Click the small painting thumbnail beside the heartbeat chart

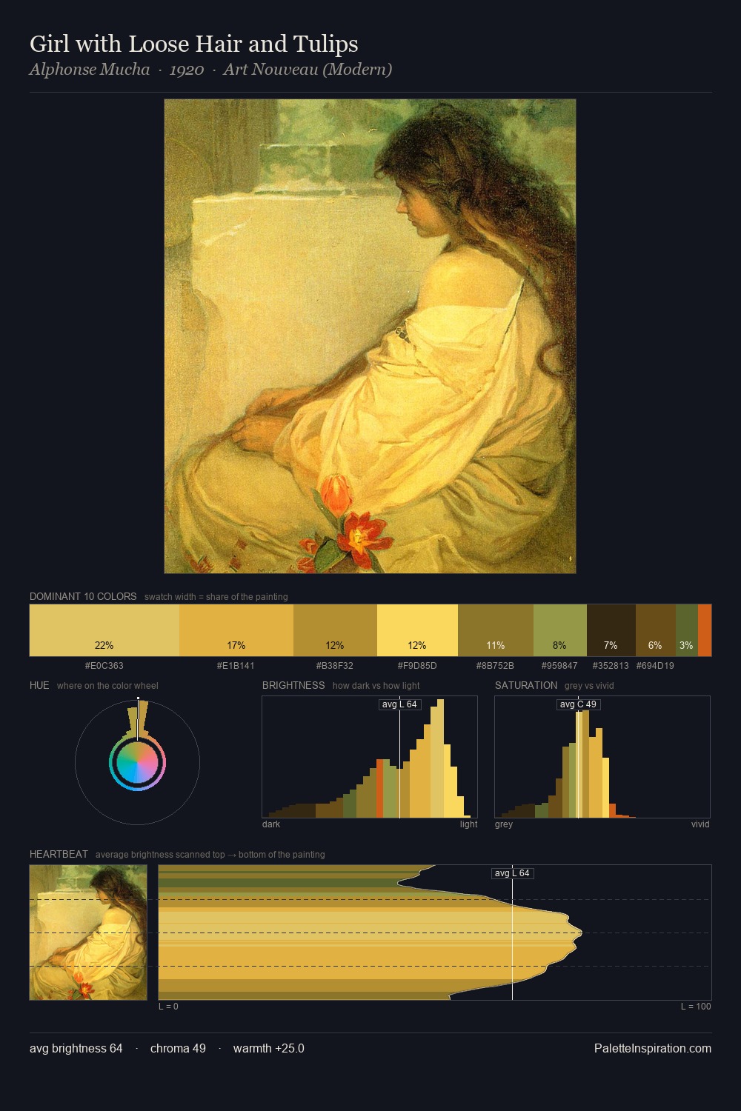coord(88,932)
